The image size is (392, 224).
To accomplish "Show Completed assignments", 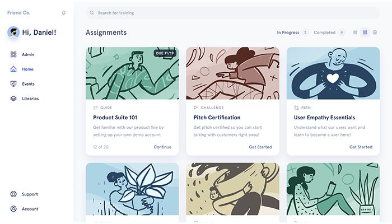I will tap(325, 32).
